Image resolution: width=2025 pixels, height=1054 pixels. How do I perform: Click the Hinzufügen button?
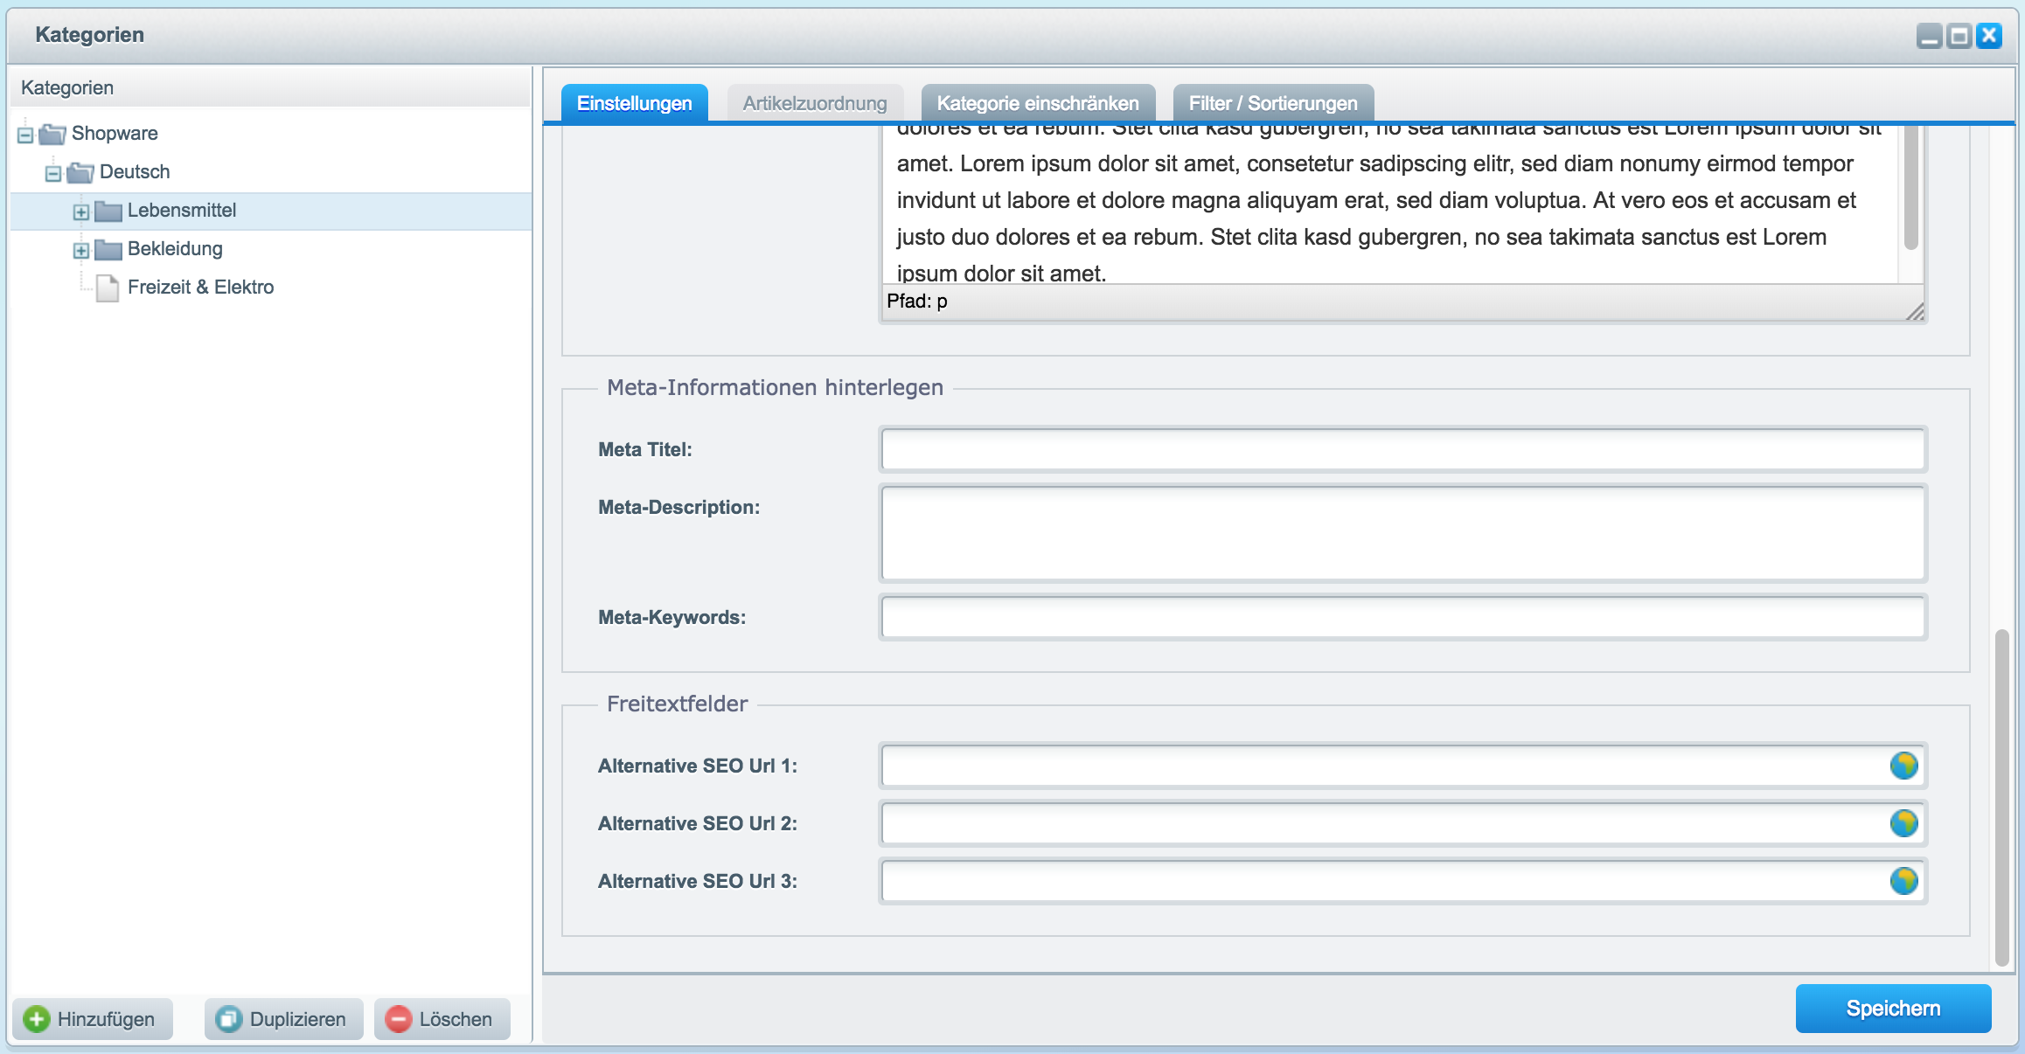(93, 1019)
